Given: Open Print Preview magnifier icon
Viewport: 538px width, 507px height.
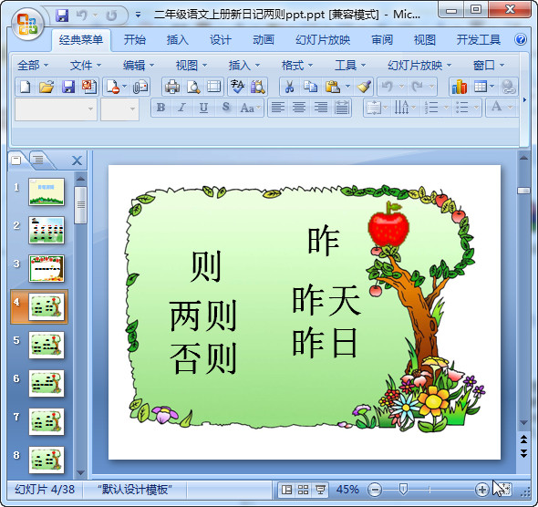Looking at the screenshot, I should pyautogui.click(x=193, y=87).
